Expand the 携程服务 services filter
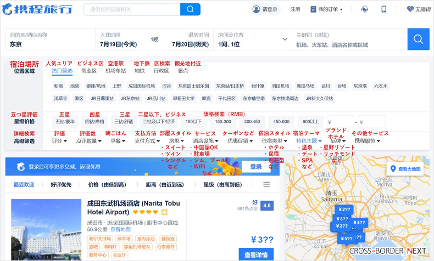This screenshot has width=434, height=261. click(x=368, y=141)
